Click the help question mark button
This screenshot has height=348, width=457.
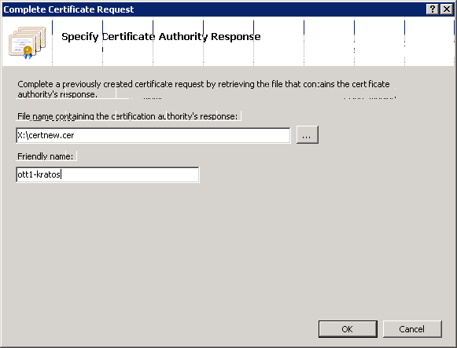pos(433,9)
